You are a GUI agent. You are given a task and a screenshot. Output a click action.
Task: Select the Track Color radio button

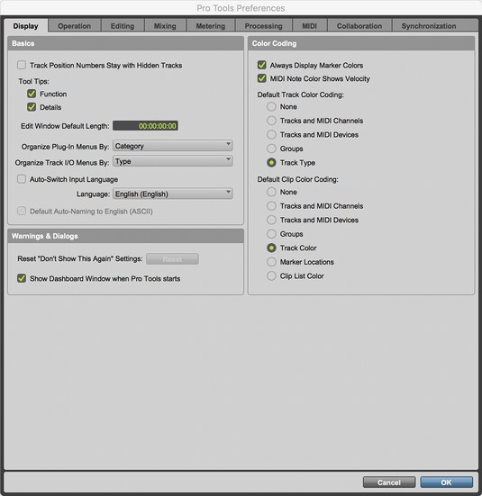click(271, 248)
